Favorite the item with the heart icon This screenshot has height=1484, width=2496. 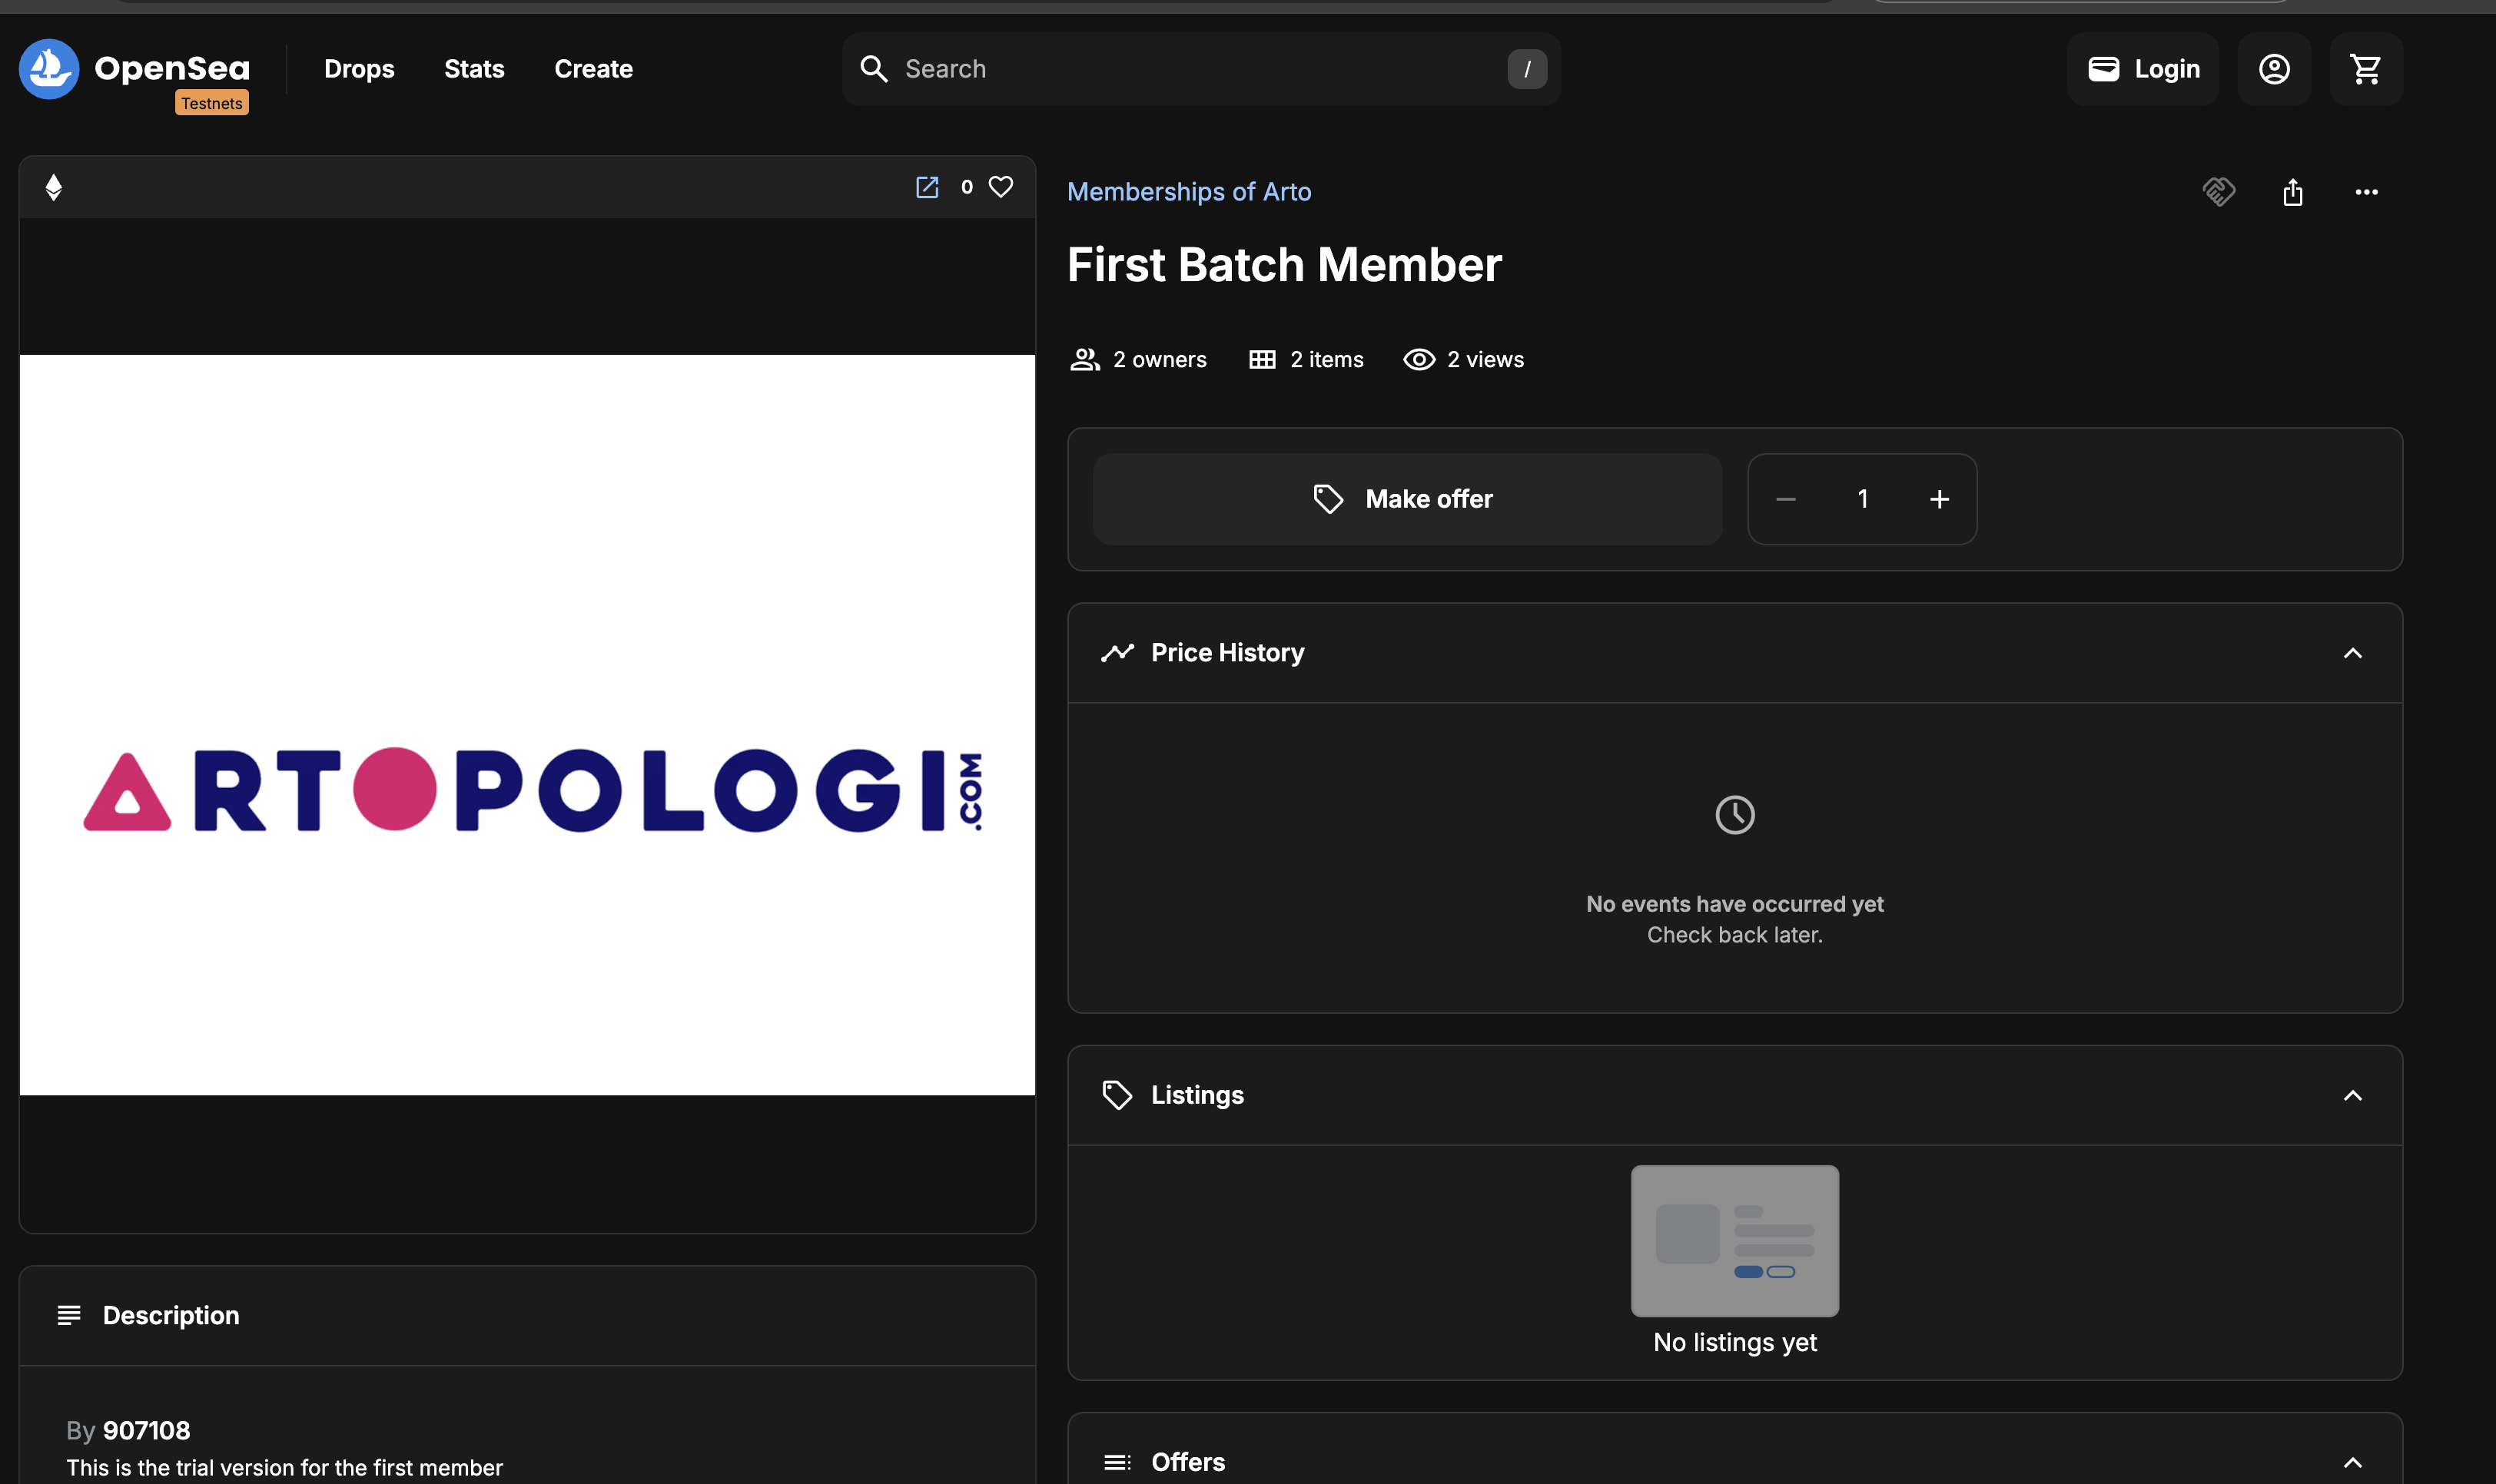1001,187
